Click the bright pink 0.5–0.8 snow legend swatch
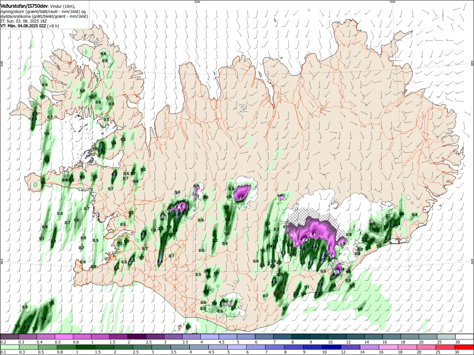 (64, 337)
